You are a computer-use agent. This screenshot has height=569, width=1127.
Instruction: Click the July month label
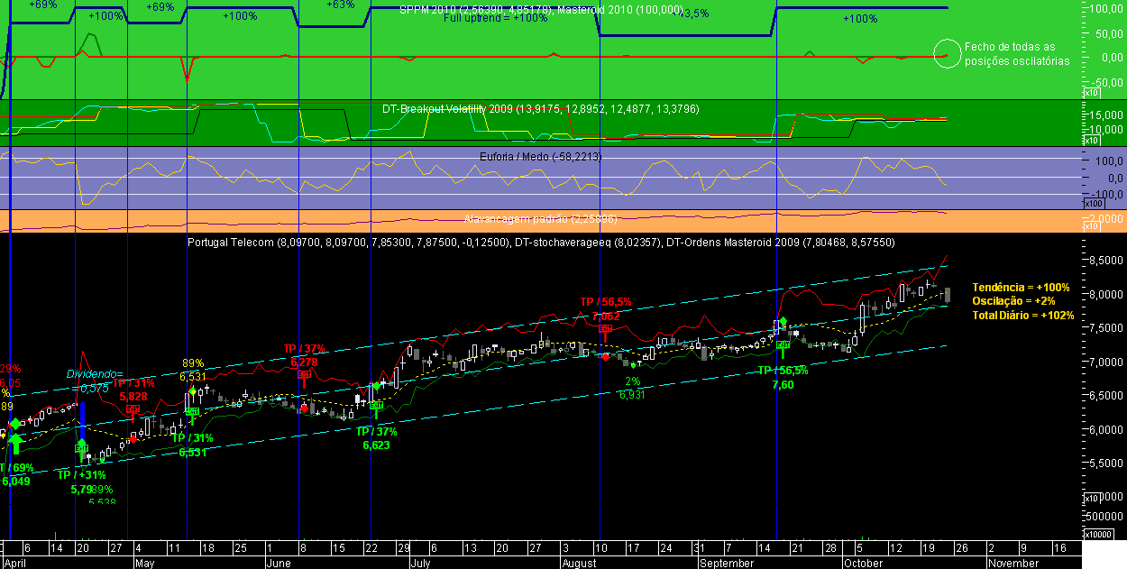coord(419,563)
